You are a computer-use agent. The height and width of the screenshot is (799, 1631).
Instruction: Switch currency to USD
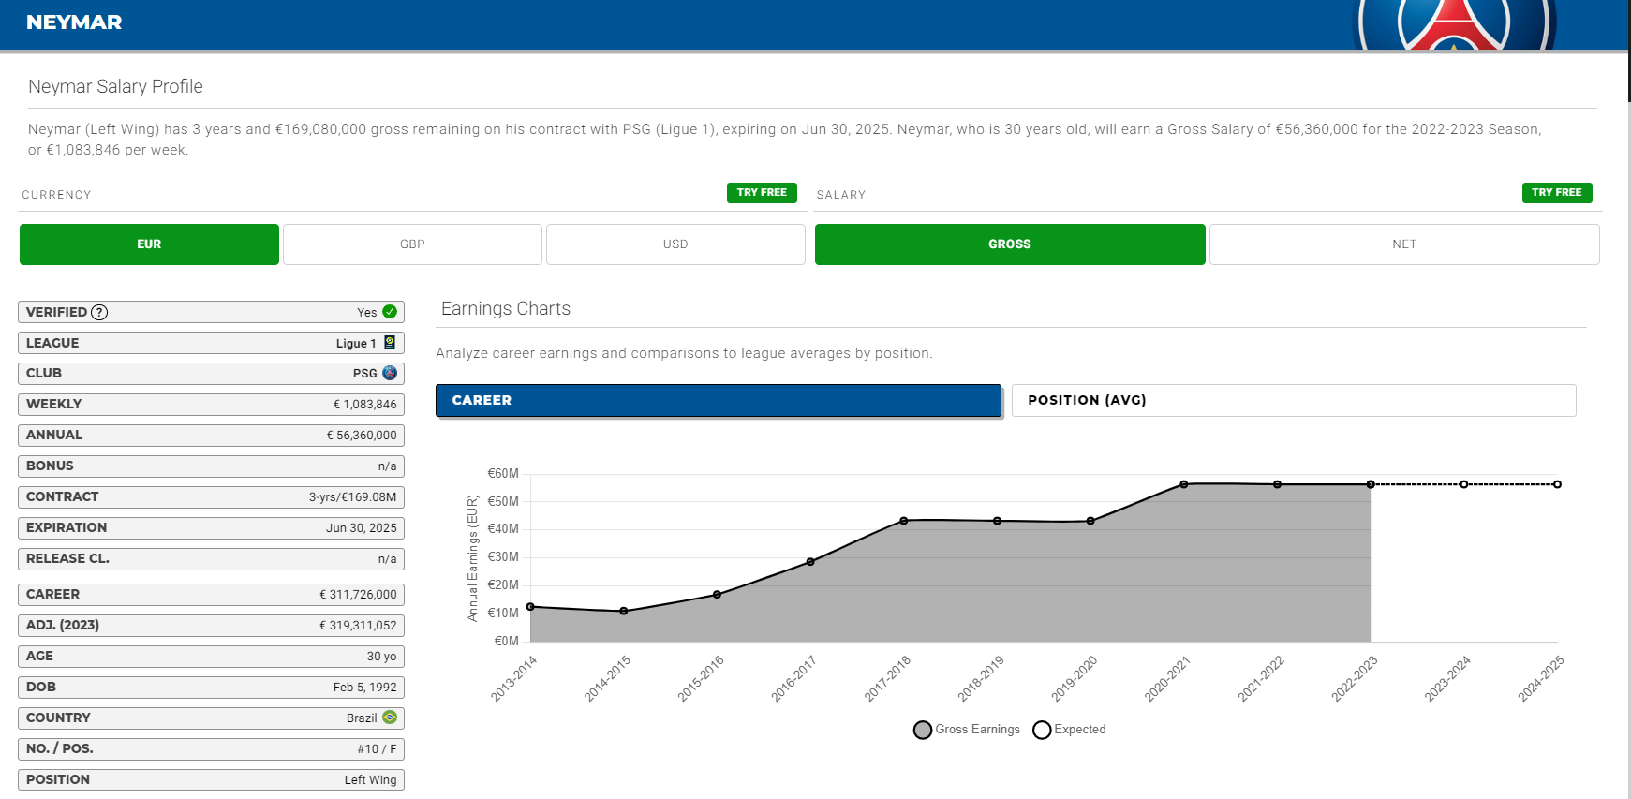[675, 244]
